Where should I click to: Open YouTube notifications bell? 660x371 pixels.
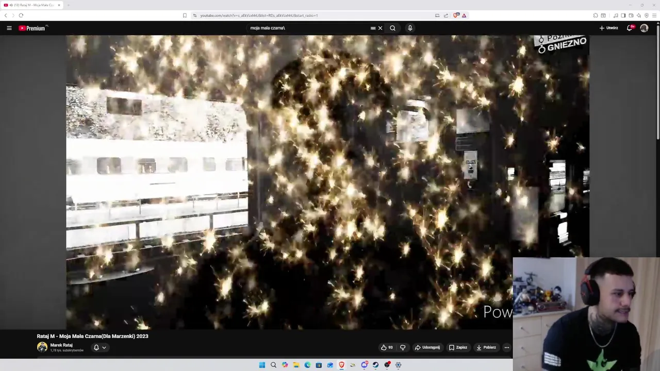pos(630,28)
